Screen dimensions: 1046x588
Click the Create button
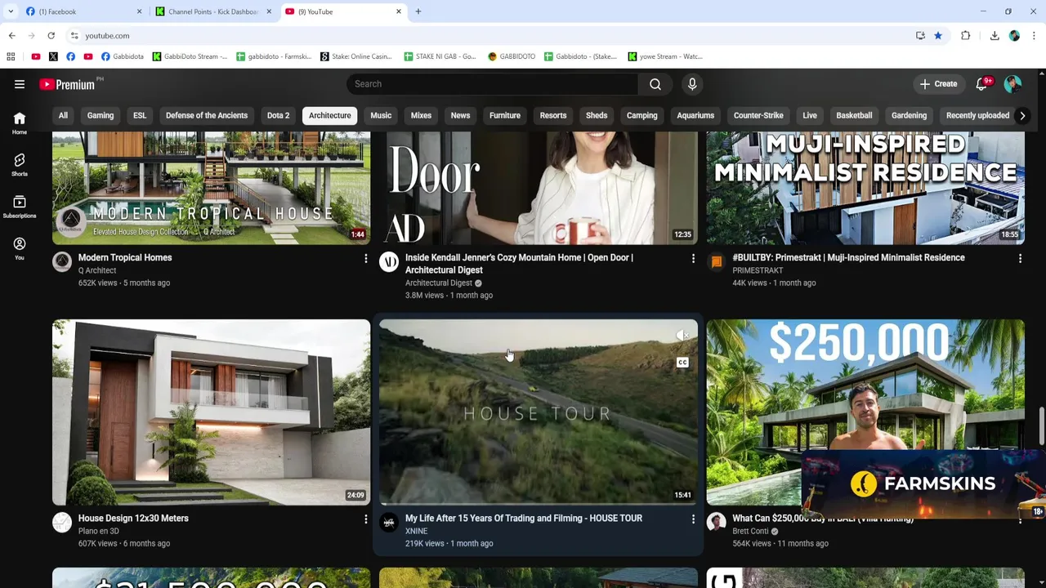tap(938, 84)
